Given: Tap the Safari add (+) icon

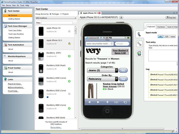Looking at the screenshot, I should (x=107, y=102).
